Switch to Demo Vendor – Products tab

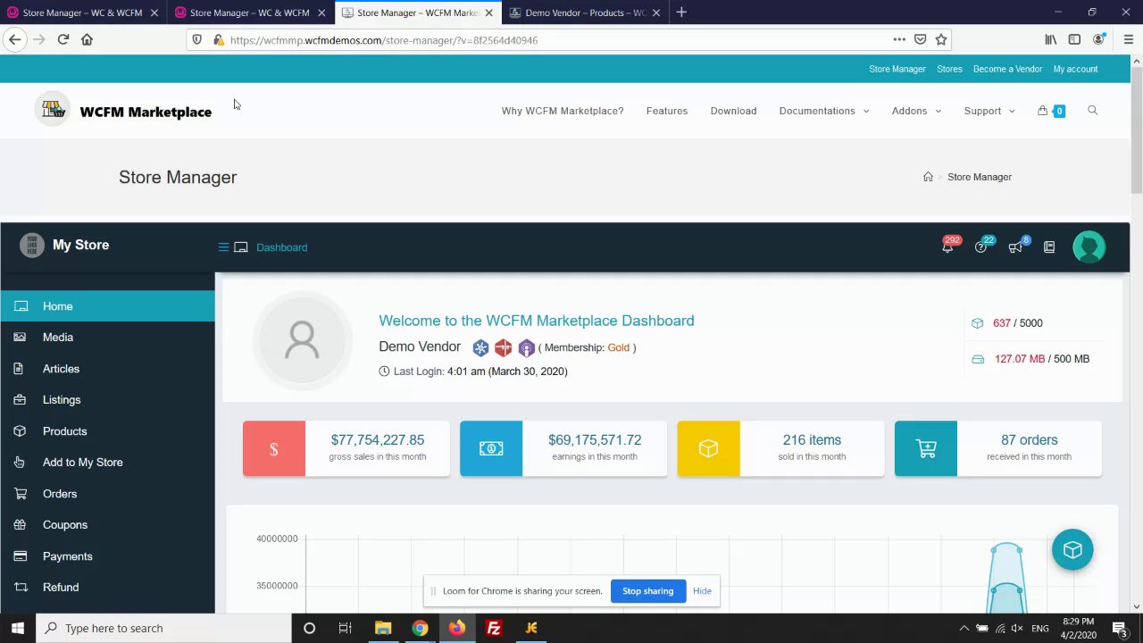[585, 13]
